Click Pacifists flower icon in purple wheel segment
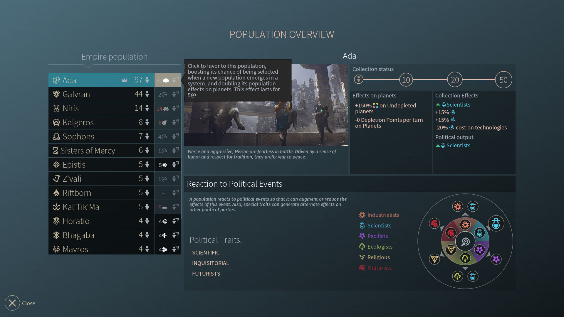The height and width of the screenshot is (317, 564). (x=480, y=250)
